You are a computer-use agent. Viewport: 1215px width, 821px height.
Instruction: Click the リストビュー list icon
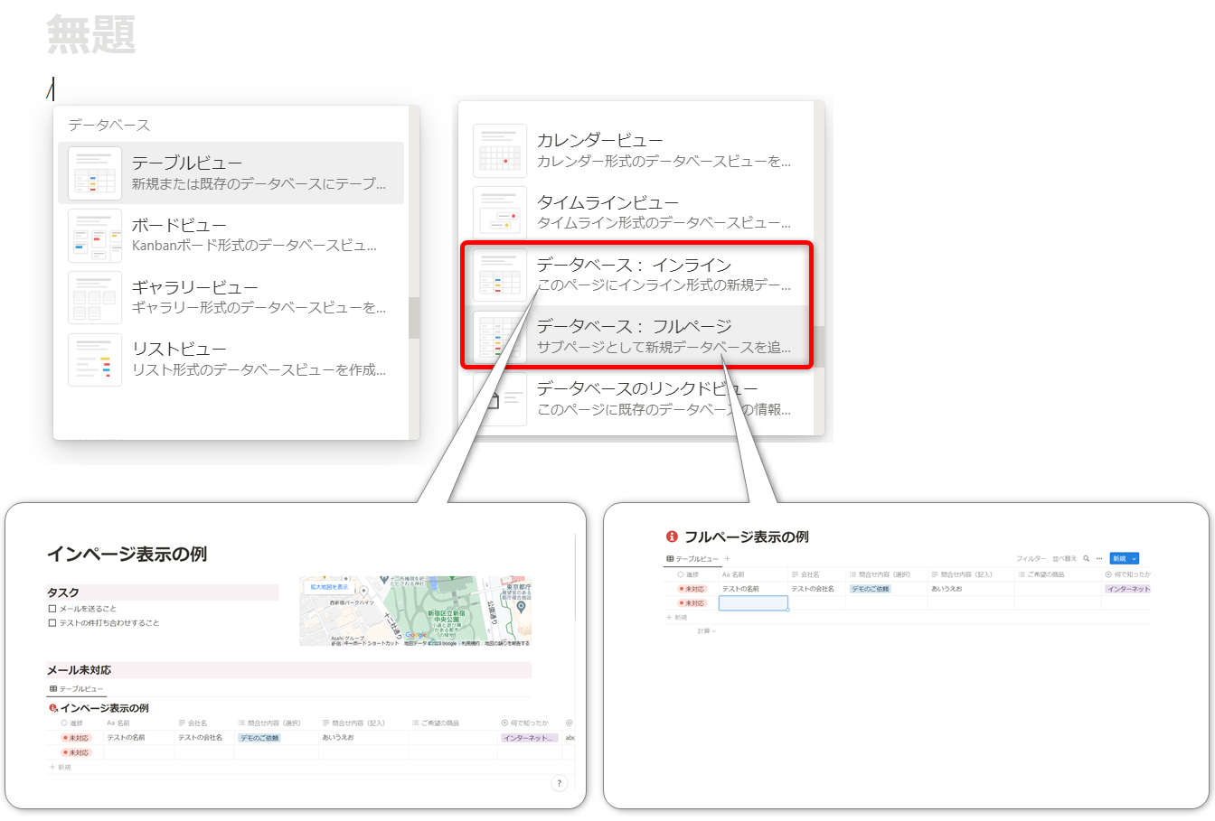(x=95, y=359)
